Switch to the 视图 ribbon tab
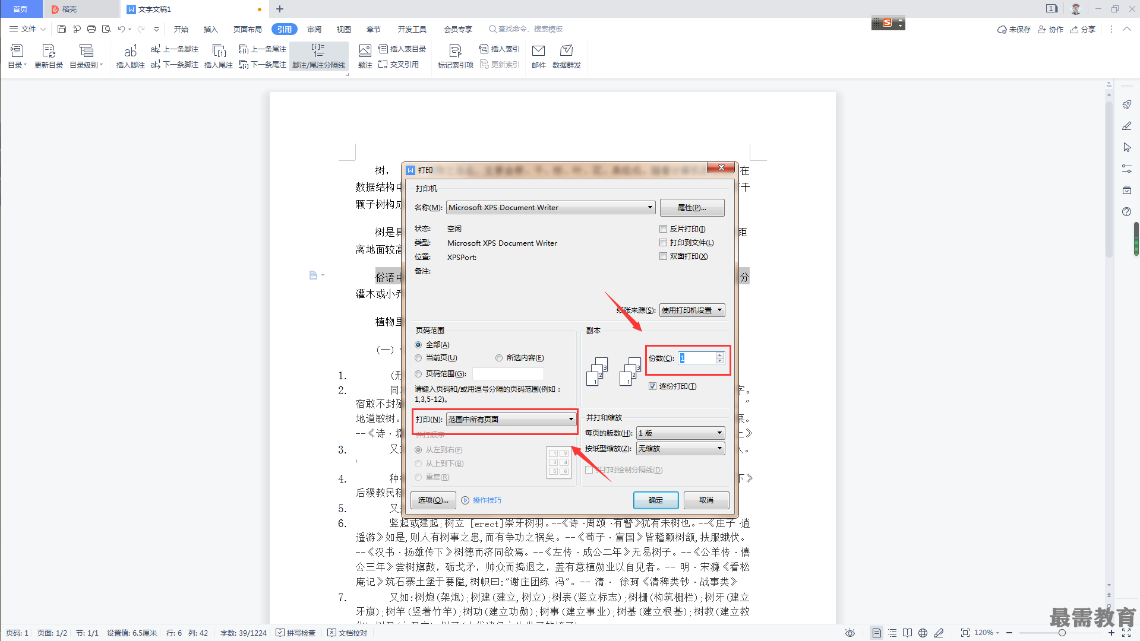 point(344,29)
